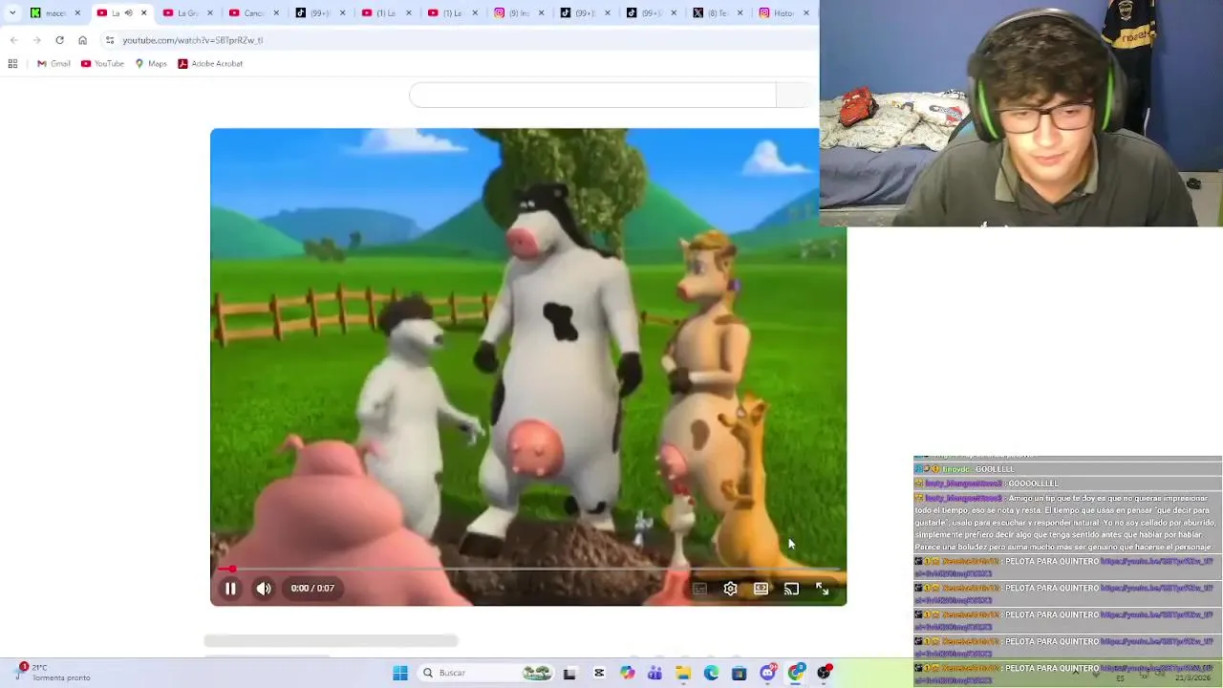Open the Adobe Acrobat bookmark

click(x=210, y=63)
